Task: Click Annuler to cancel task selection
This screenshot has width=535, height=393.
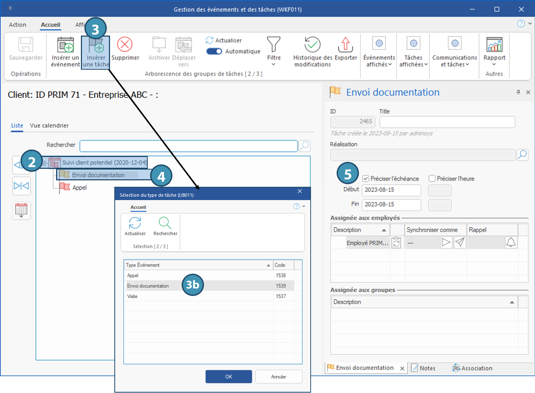Action: (x=279, y=376)
